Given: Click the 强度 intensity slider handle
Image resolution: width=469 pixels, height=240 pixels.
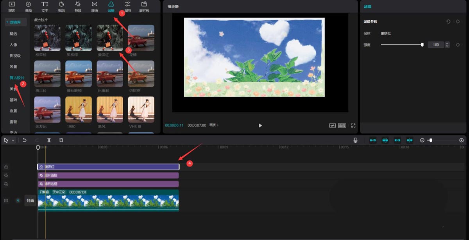Looking at the screenshot, I should pyautogui.click(x=422, y=45).
